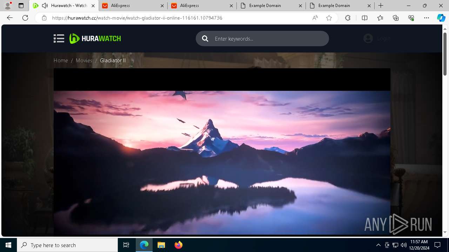
Task: Close the second Example Domain tab
Action: tap(369, 6)
